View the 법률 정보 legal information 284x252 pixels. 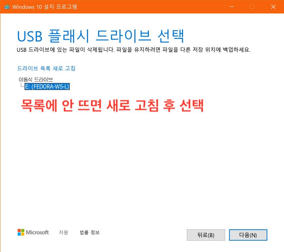coord(89,232)
